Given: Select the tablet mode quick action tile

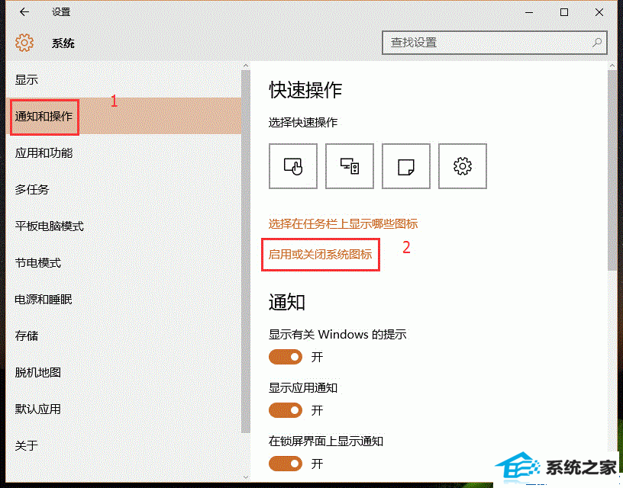Looking at the screenshot, I should click(293, 166).
